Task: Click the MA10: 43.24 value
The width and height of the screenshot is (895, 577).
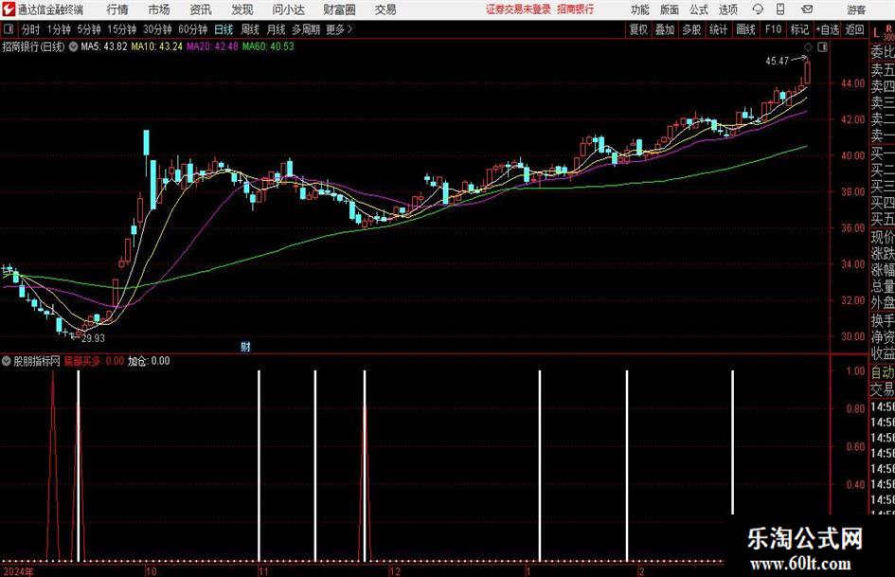Action: tap(157, 46)
